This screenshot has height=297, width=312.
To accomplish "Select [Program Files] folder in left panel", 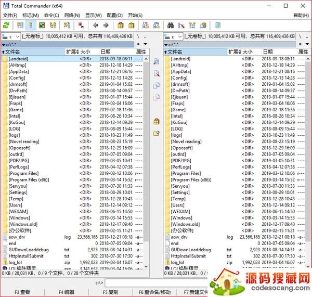I will [23, 173].
